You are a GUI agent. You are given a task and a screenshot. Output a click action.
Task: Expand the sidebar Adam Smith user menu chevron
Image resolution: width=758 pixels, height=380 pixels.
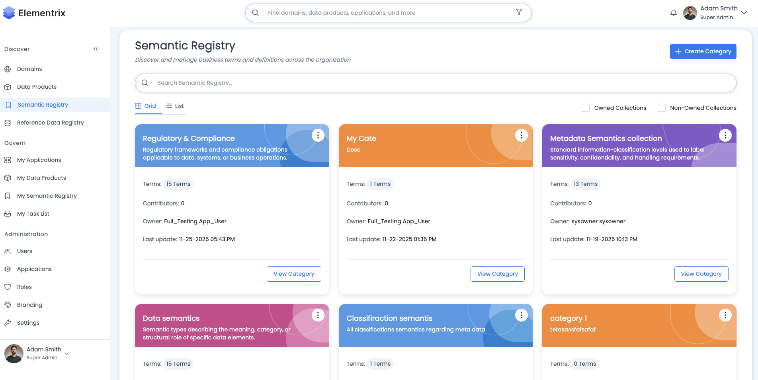(x=67, y=353)
